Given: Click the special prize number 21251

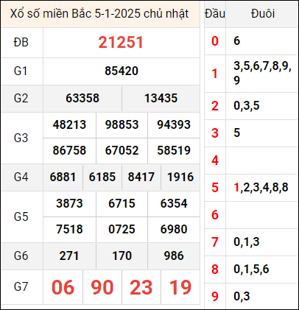Looking at the screenshot, I should tap(121, 43).
